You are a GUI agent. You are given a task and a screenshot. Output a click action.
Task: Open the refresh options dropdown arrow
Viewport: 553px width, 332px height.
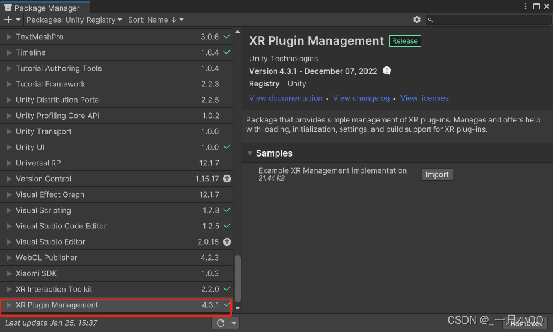[x=234, y=323]
